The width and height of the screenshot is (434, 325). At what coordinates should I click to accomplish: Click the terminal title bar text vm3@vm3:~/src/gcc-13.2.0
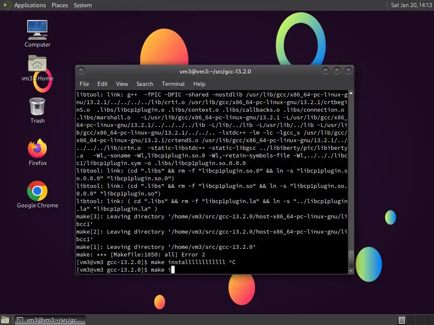click(215, 72)
